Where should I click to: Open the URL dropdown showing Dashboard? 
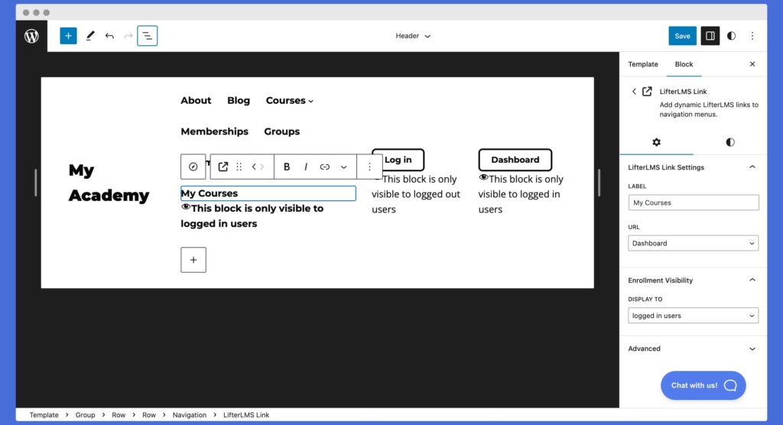click(693, 243)
